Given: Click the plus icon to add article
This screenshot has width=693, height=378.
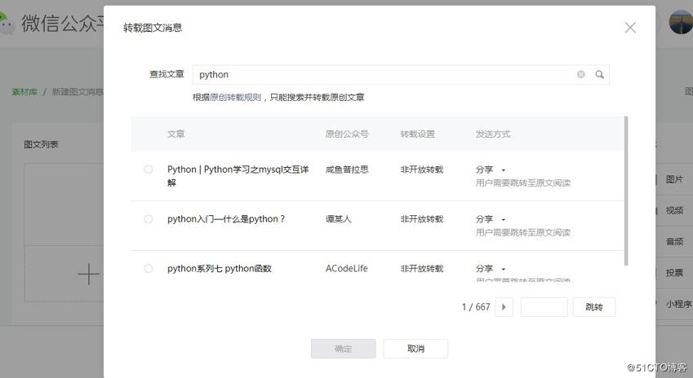Looking at the screenshot, I should [x=88, y=275].
